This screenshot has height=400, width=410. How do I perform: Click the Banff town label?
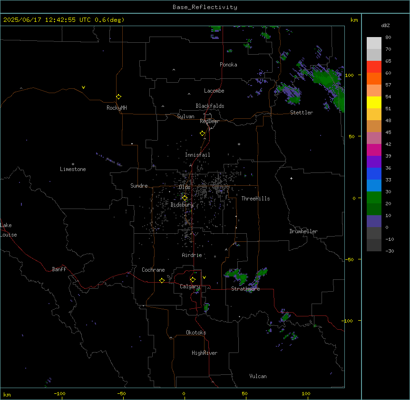(x=59, y=269)
